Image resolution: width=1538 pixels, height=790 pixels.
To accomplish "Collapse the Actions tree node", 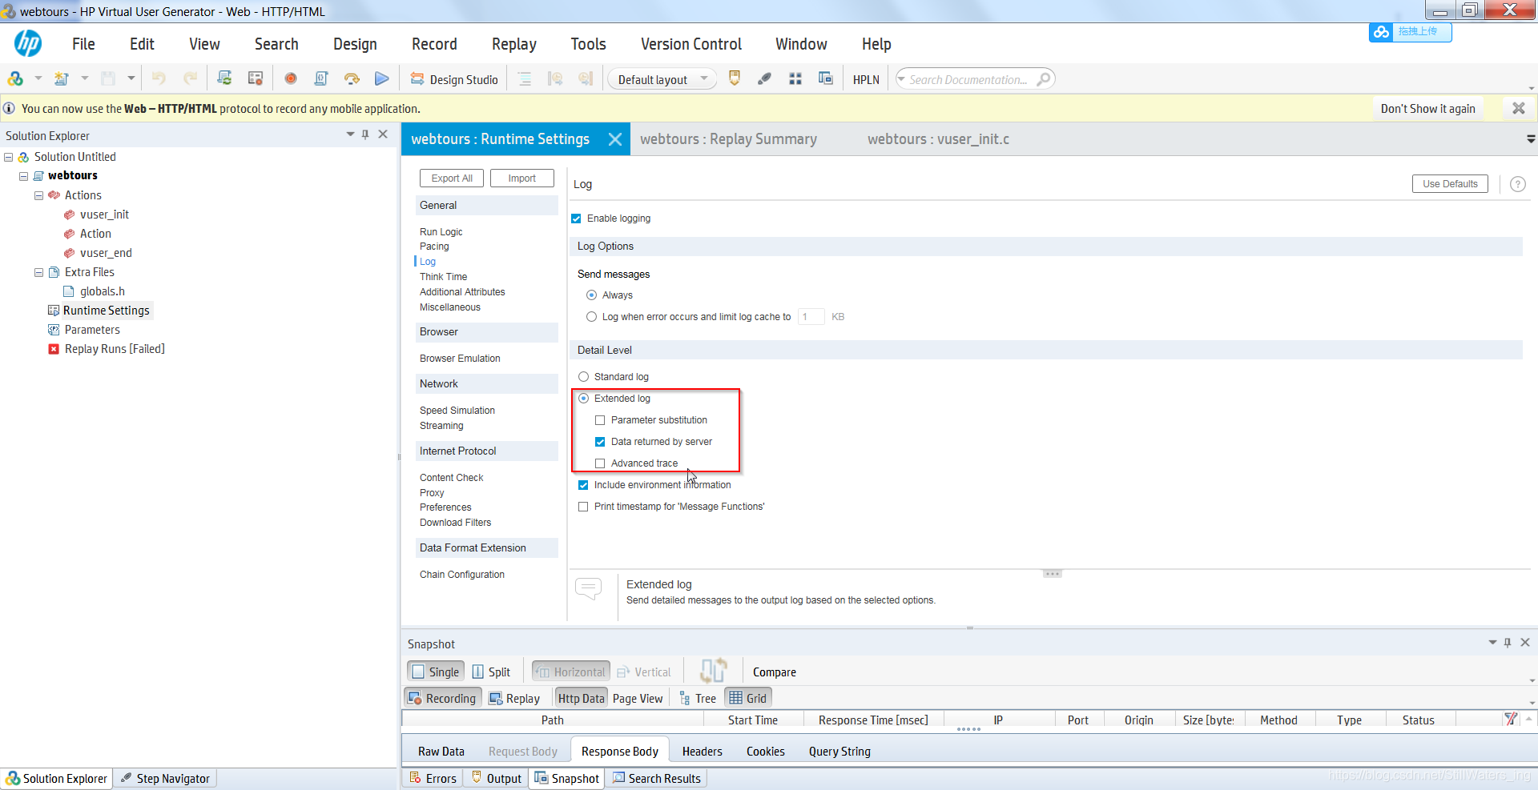I will click(x=38, y=195).
